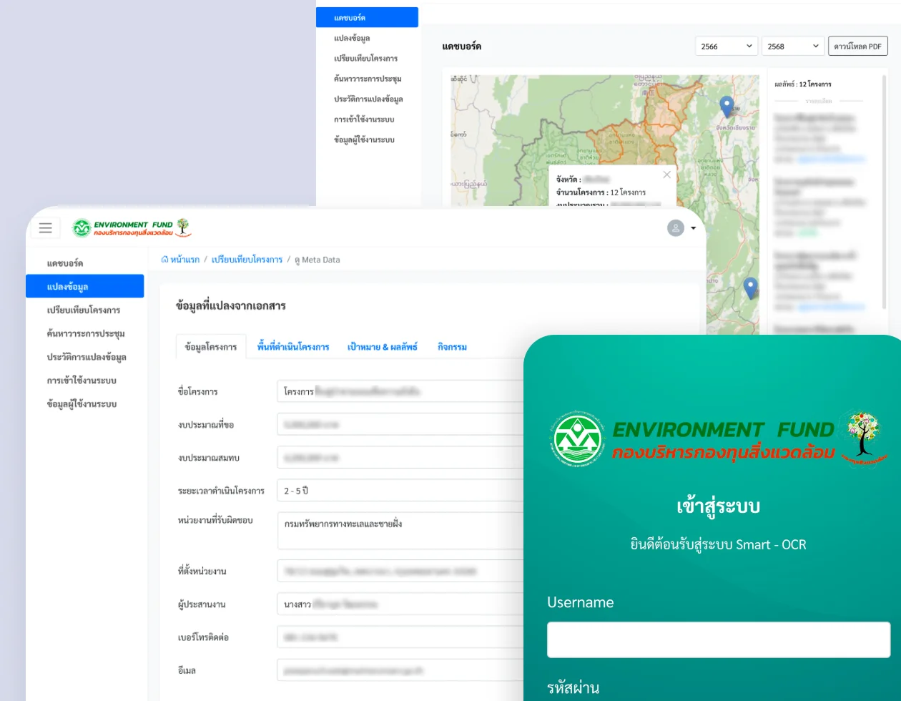Open ประวัติการแปลงข้อมูล in back dashboard sidebar
This screenshot has width=901, height=701.
click(x=367, y=99)
